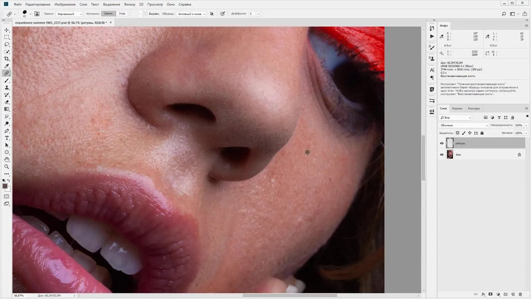Close the roquebrune-summer document tab
This screenshot has height=299, width=531.
pos(110,22)
